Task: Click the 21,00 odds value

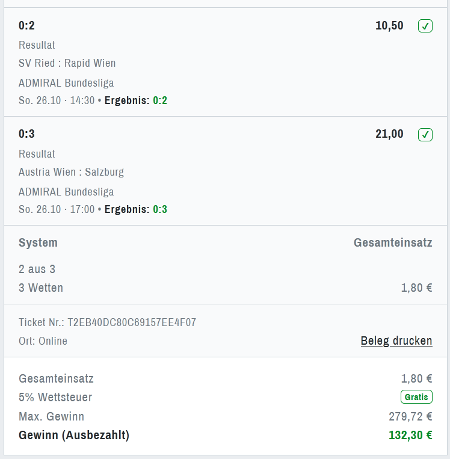Action: click(389, 134)
